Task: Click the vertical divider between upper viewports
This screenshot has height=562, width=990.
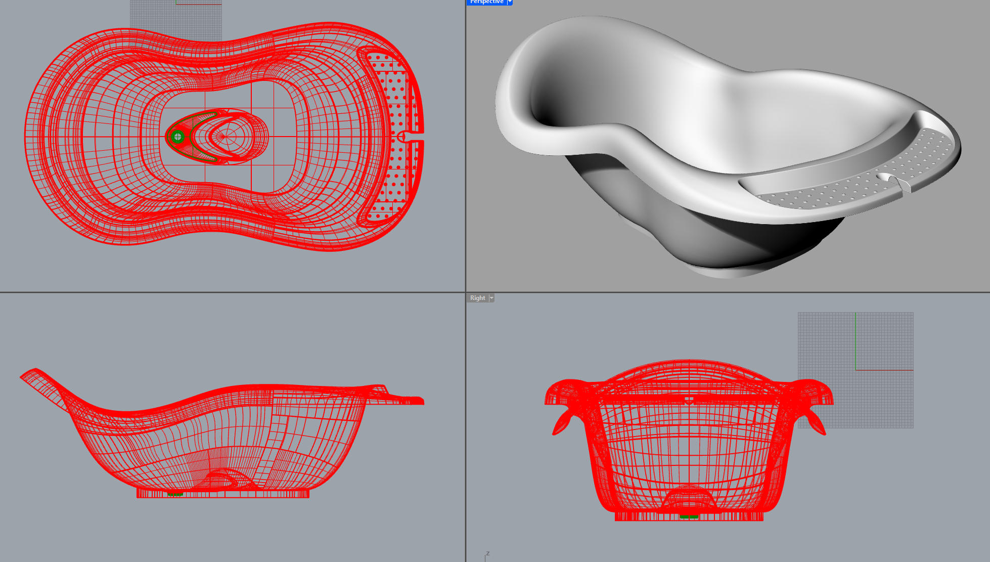Action: coord(465,147)
